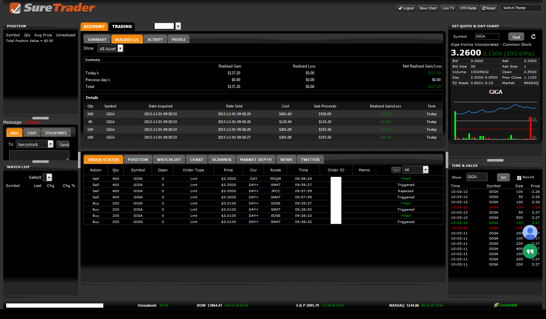Click the '1 New' message notification

click(x=31, y=122)
